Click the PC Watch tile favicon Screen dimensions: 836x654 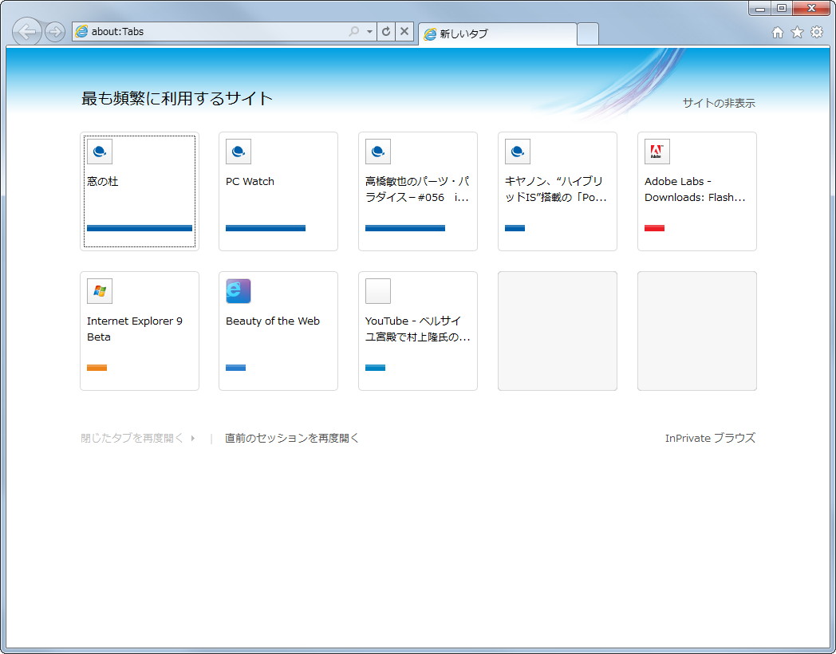click(239, 152)
